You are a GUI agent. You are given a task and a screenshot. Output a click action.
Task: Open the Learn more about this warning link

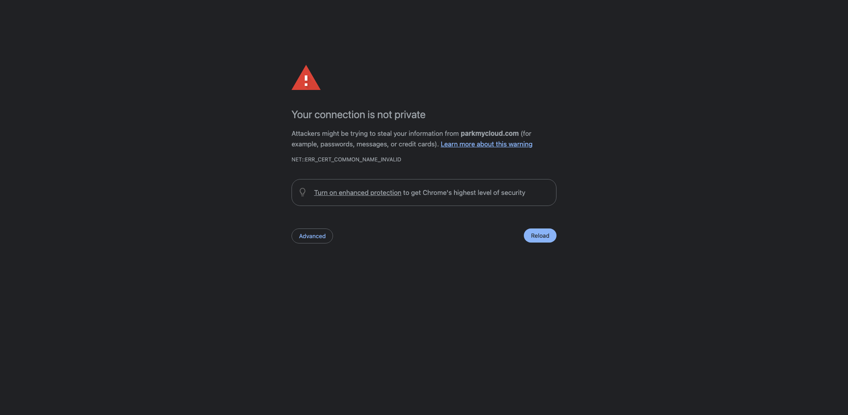(487, 144)
